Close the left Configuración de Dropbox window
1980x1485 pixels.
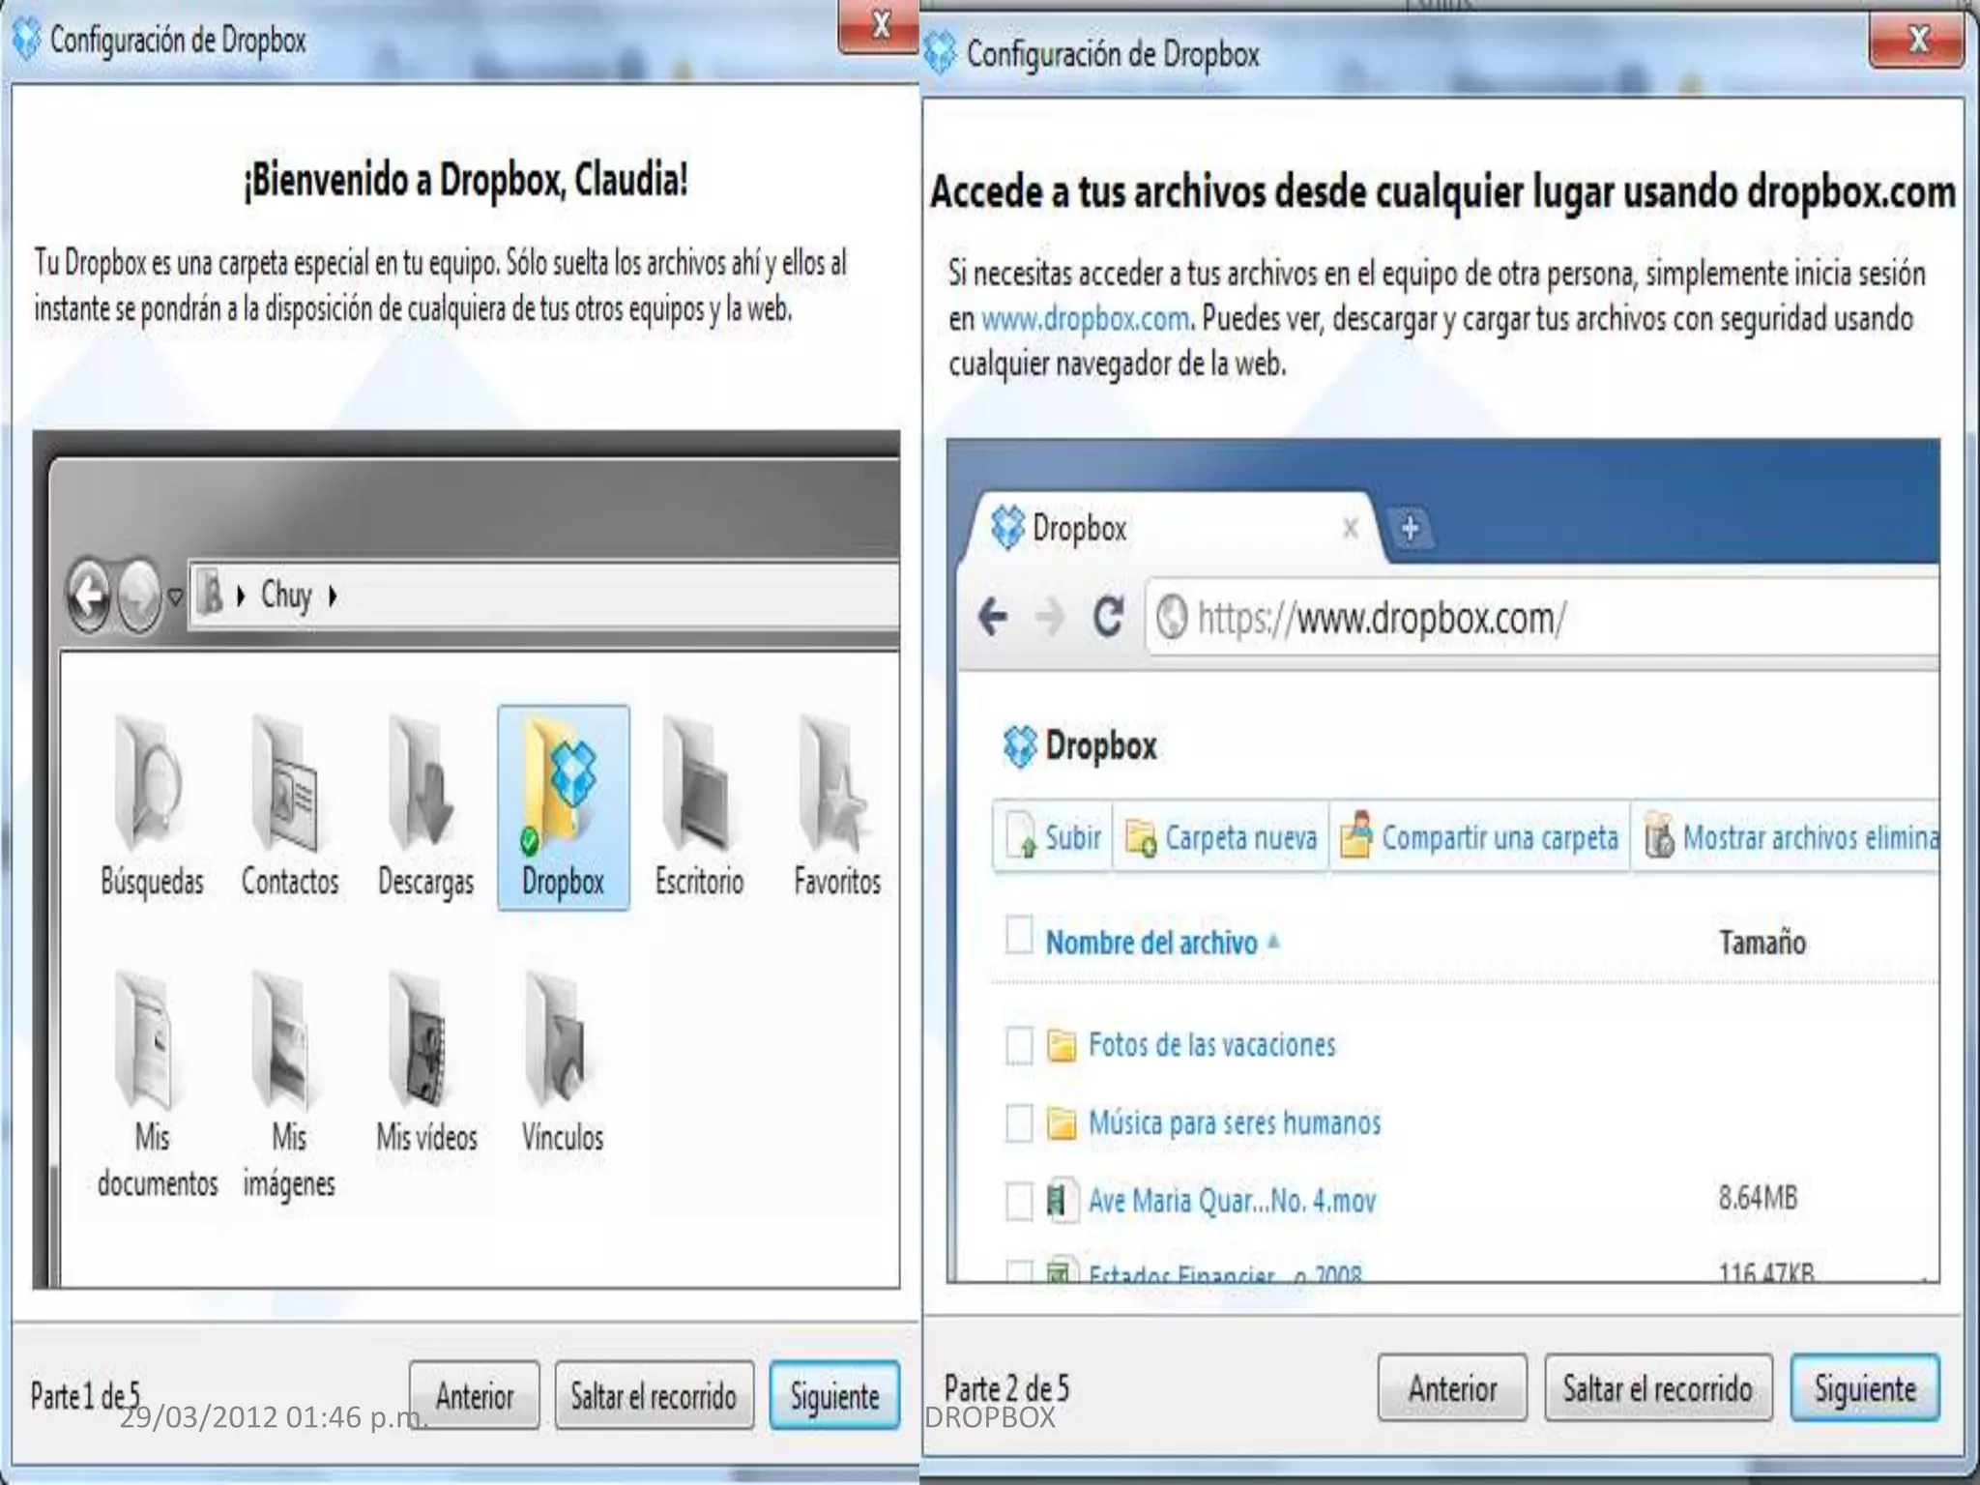pos(880,25)
